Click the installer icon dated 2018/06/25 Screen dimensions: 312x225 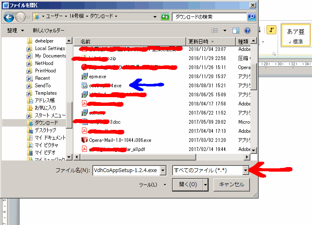pos(84,94)
